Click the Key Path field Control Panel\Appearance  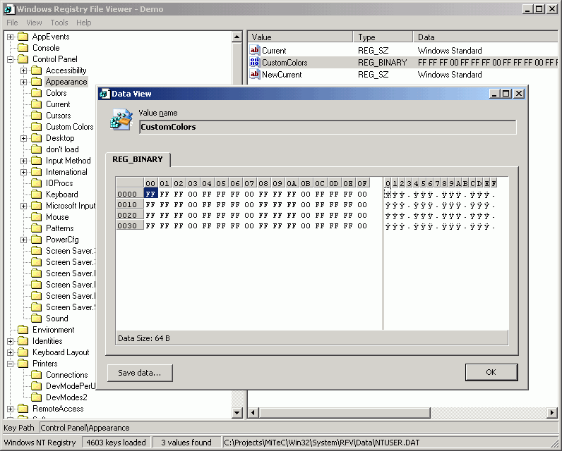297,428
